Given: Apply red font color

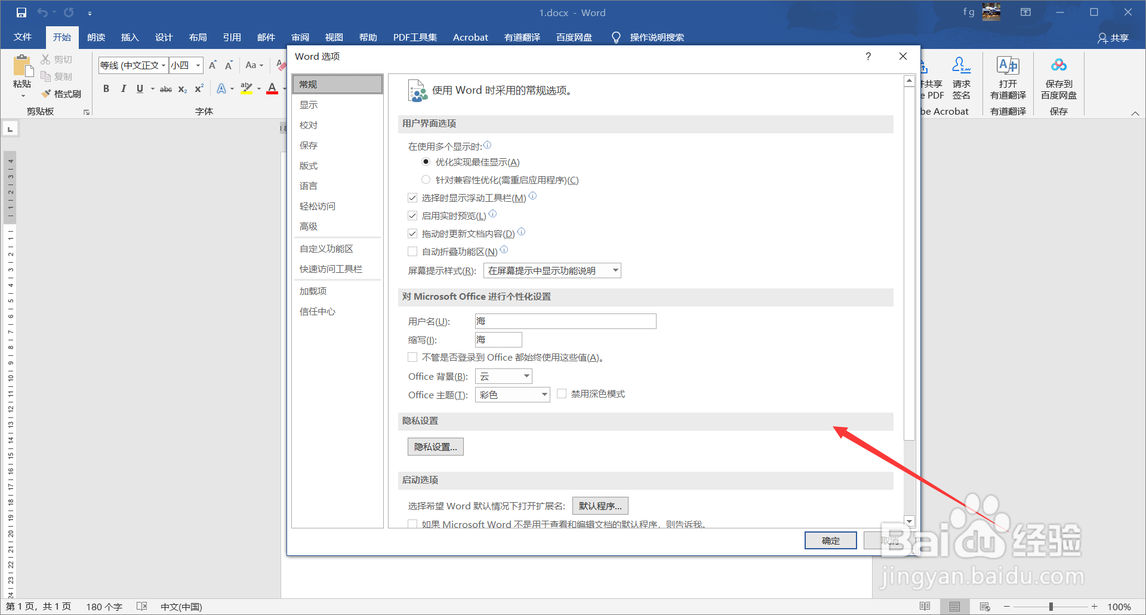Looking at the screenshot, I should click(272, 88).
